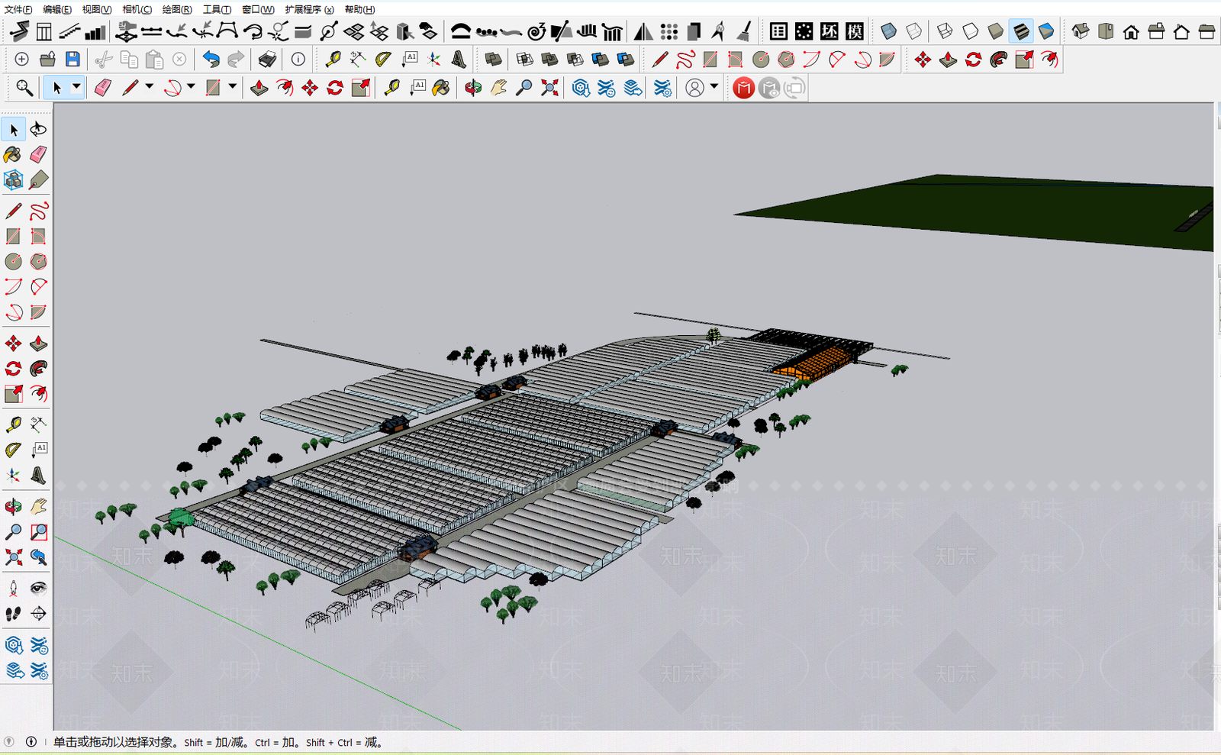Toggle the X-Ray face style
1221x755 pixels.
point(889,31)
